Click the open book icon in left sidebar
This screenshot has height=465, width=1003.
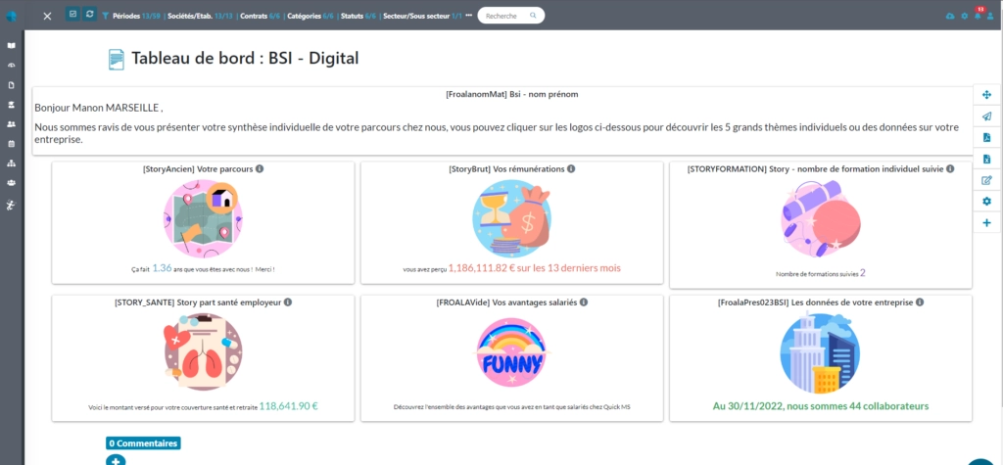(11, 45)
